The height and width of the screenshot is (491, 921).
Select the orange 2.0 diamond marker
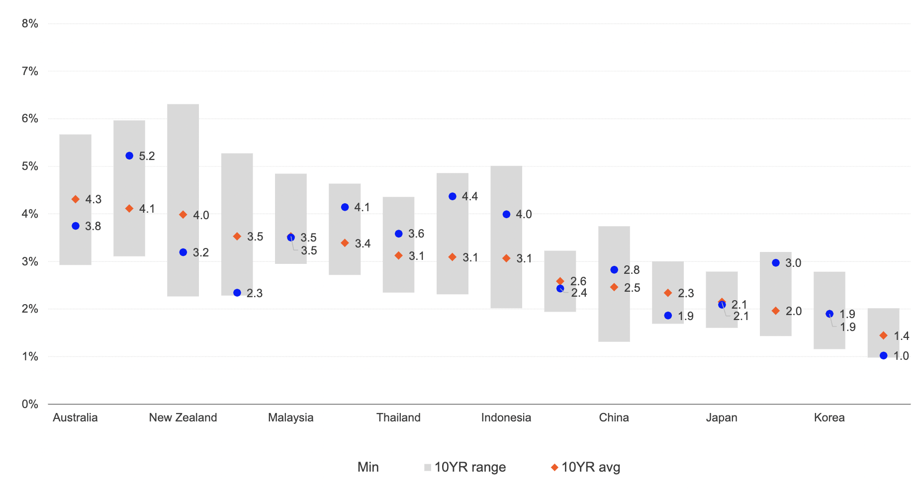coord(776,311)
